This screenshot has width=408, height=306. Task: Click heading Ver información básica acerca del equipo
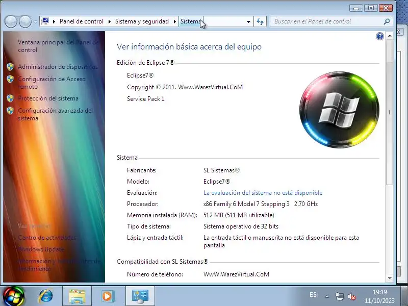click(x=189, y=47)
